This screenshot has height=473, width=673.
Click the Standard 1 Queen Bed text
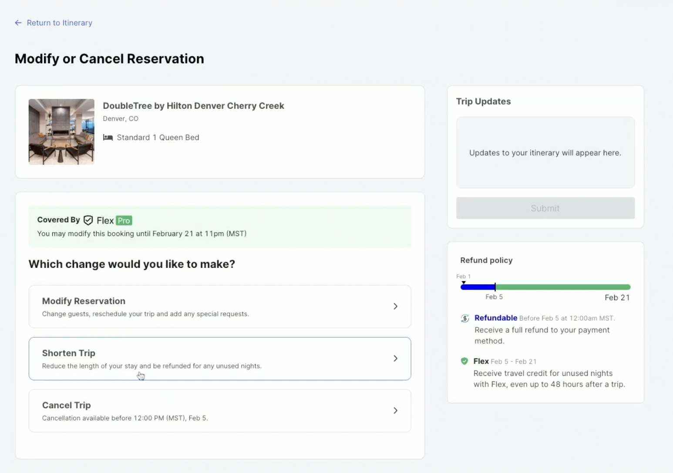point(158,138)
